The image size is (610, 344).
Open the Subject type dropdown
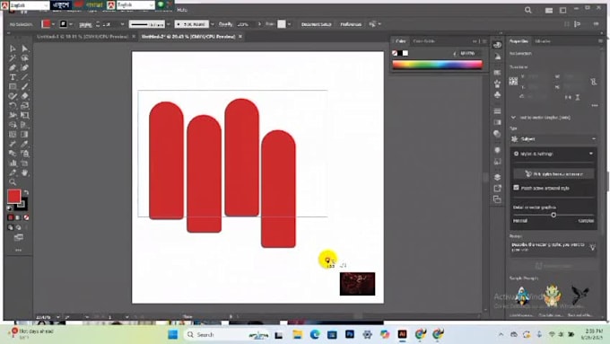pyautogui.click(x=553, y=138)
